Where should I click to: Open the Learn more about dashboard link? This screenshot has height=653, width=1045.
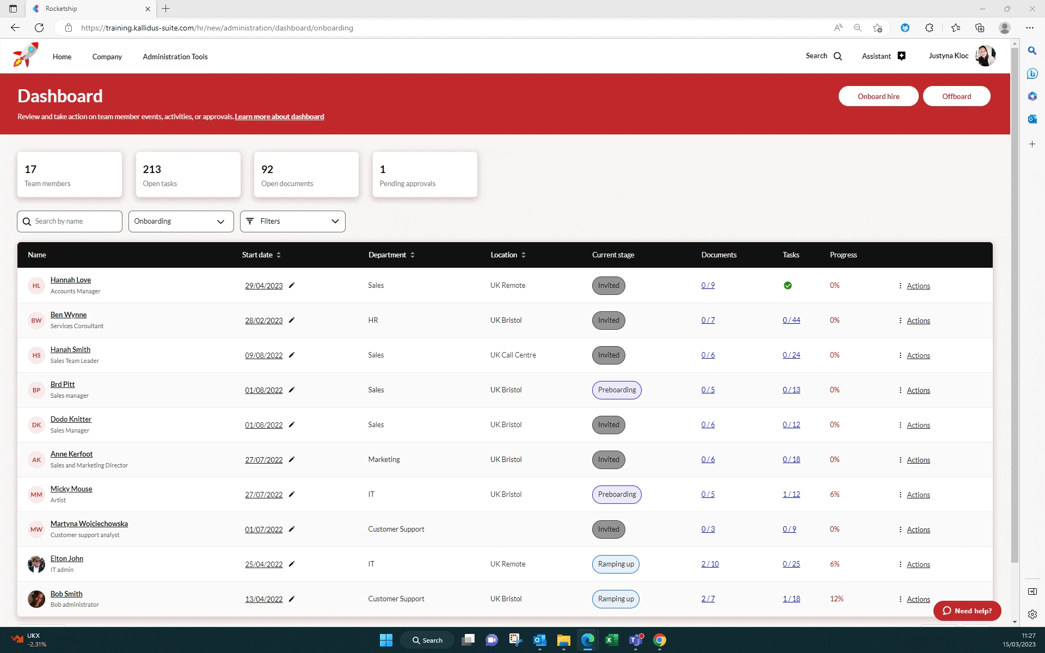tap(279, 116)
